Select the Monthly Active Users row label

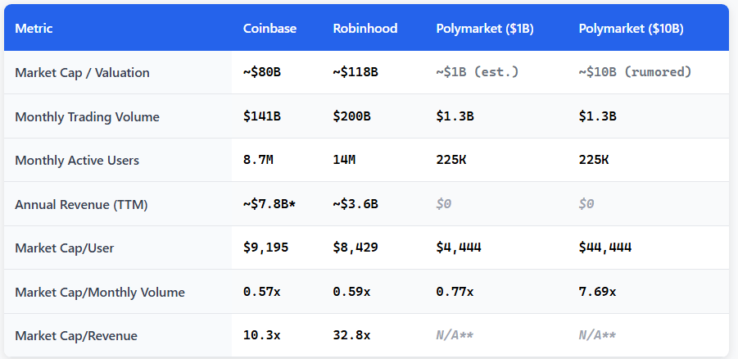pyautogui.click(x=77, y=161)
